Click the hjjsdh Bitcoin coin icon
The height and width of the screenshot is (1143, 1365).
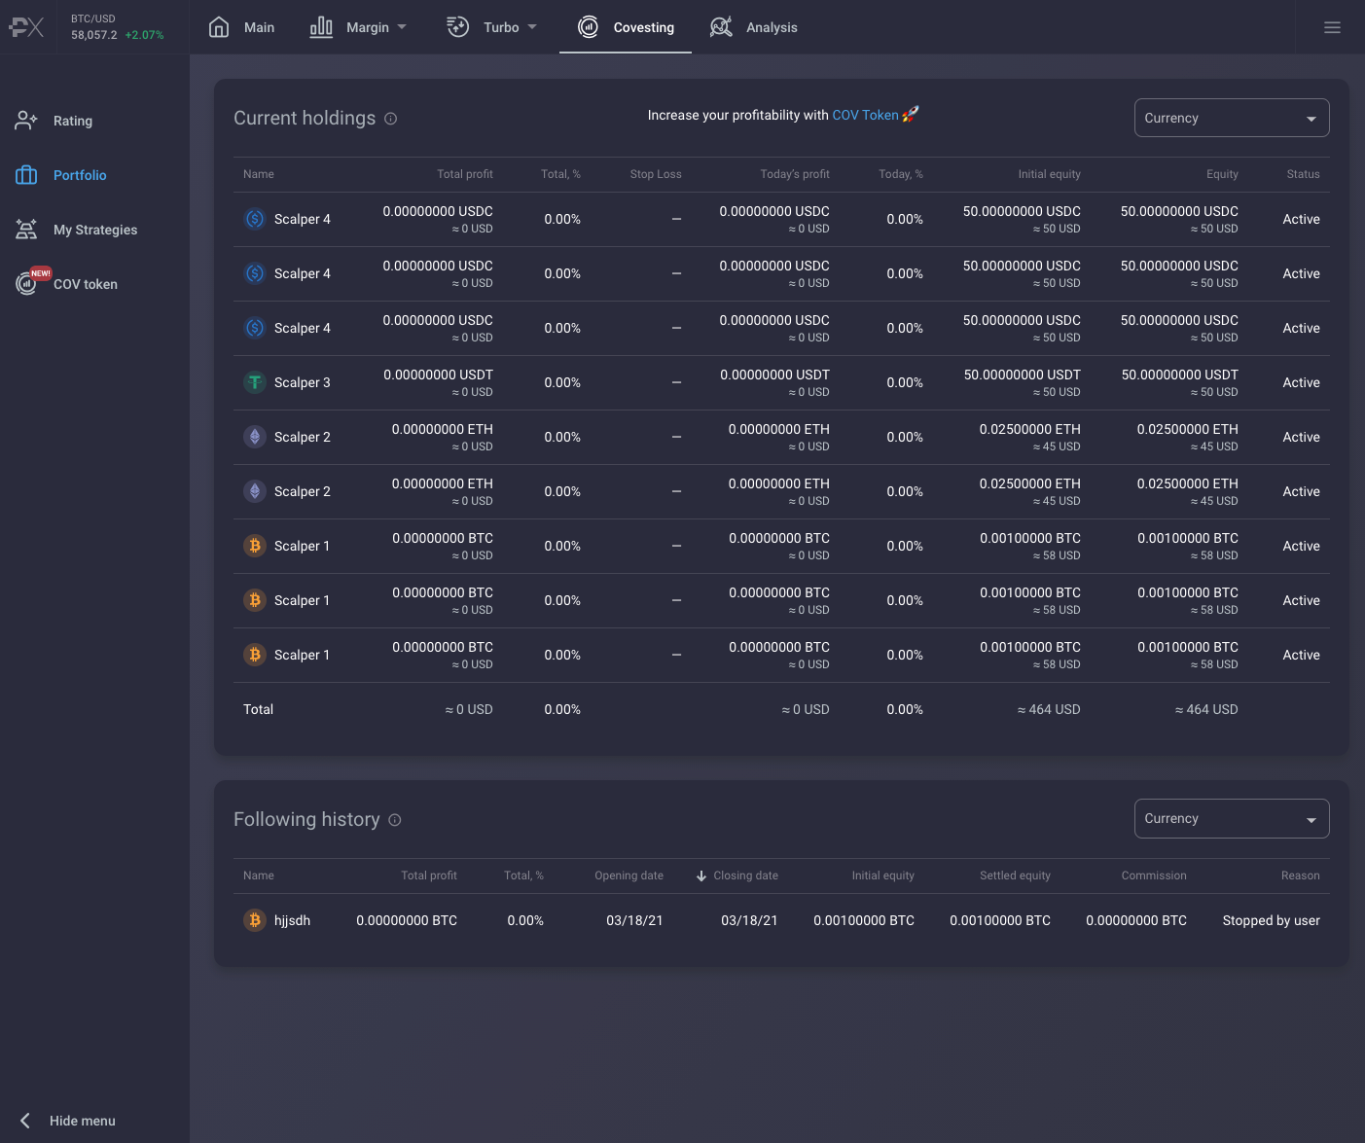click(x=255, y=920)
